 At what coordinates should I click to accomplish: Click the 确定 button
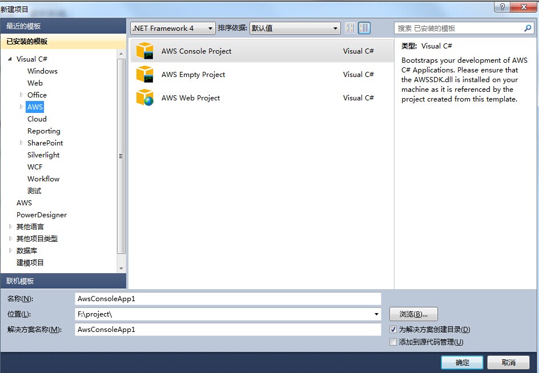click(462, 362)
